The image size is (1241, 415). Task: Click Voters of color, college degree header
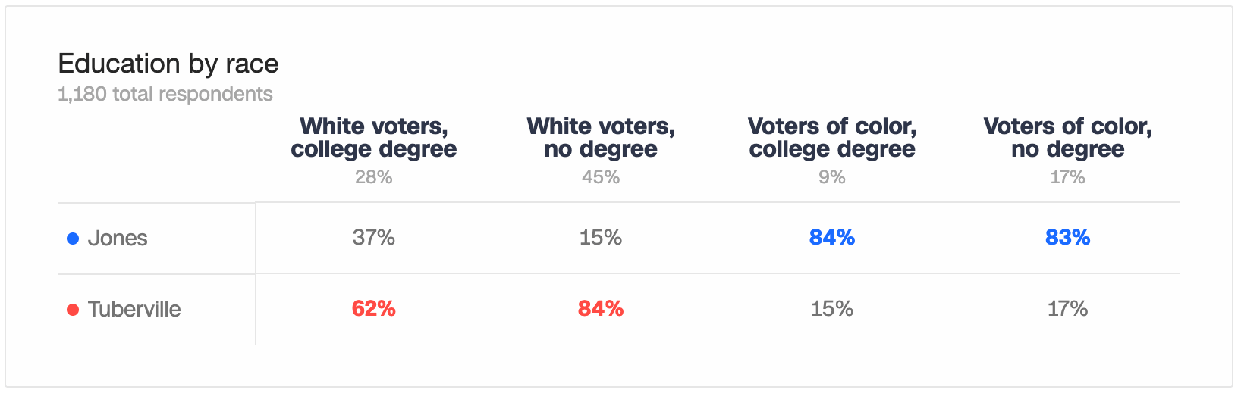pos(832,137)
